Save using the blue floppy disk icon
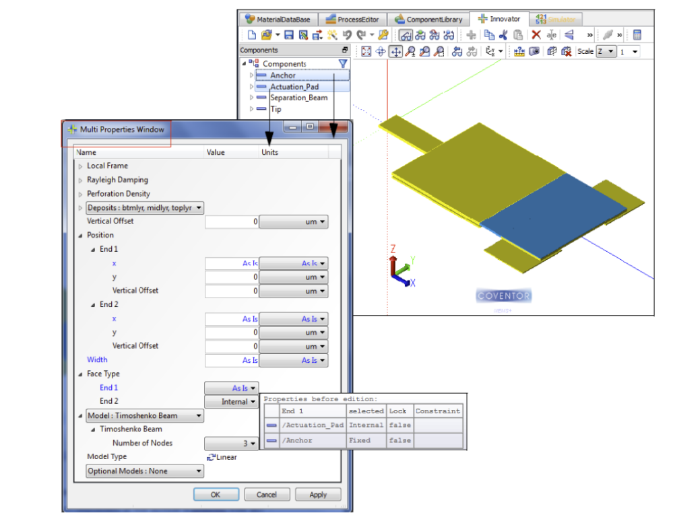 (289, 35)
